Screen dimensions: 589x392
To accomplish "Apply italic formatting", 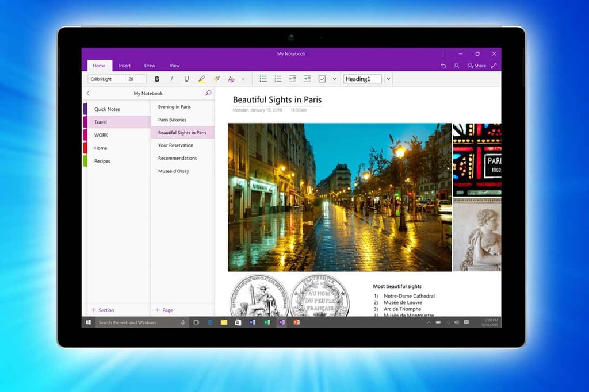I will (171, 79).
